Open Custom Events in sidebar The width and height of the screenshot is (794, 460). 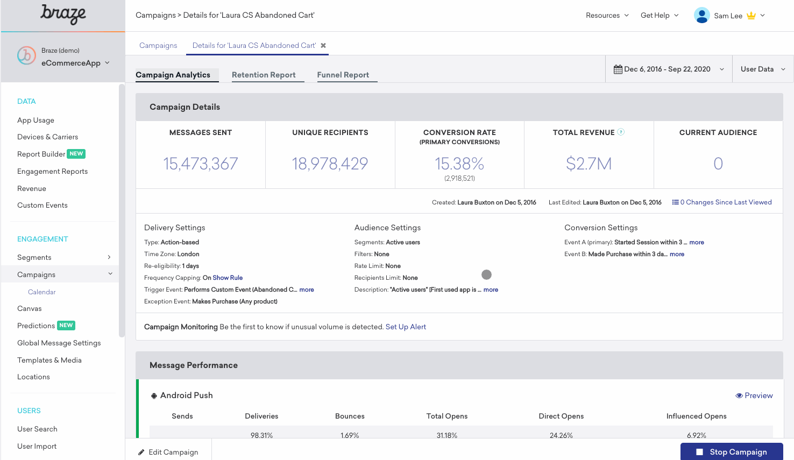point(42,205)
